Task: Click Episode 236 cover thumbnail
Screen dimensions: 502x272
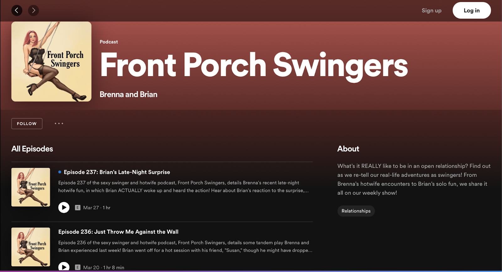Action: tap(31, 247)
